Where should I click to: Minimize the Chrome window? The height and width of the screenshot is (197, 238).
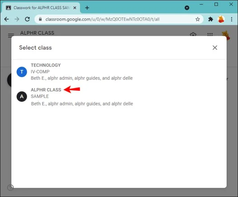pos(201,4)
